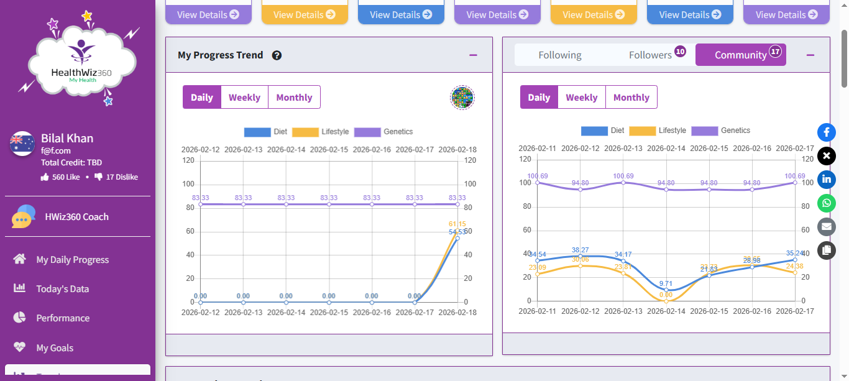
Task: Open the Following tab
Action: 560,55
